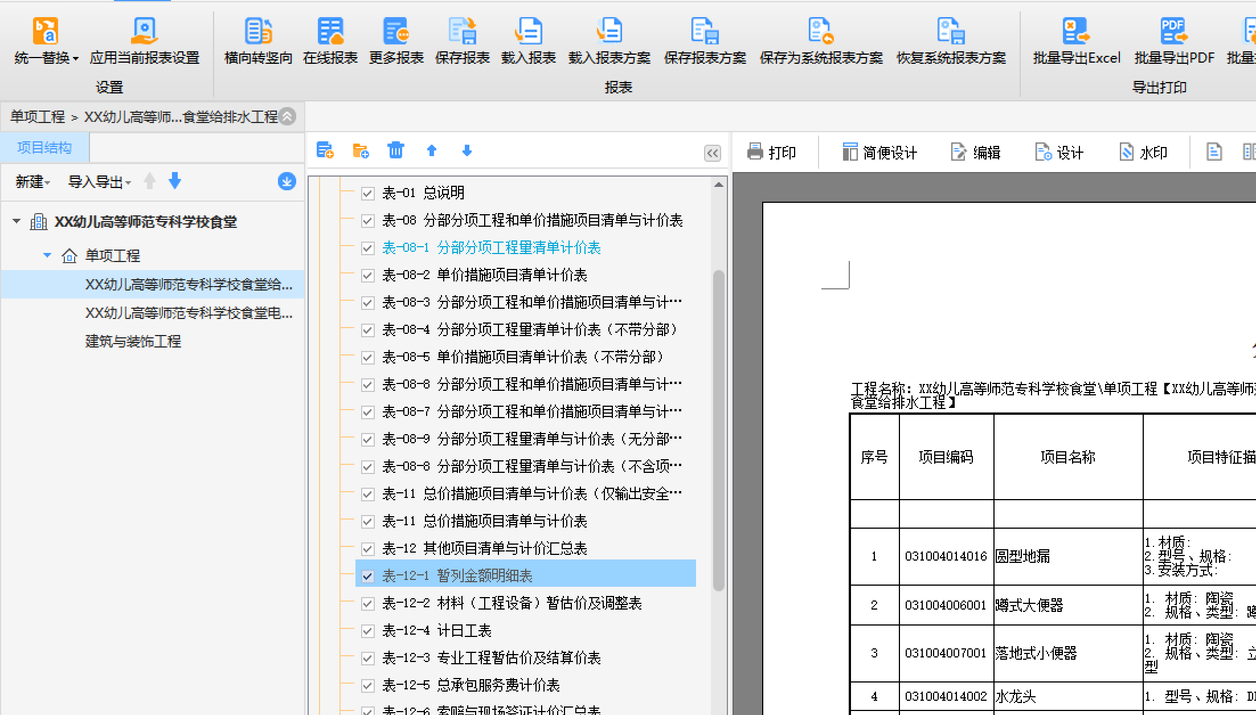Screen dimensions: 1256x715
Task: Move project item down in structure panel
Action: [x=175, y=181]
